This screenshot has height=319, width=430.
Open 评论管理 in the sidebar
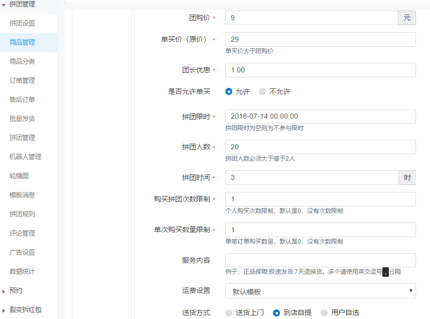point(22,233)
